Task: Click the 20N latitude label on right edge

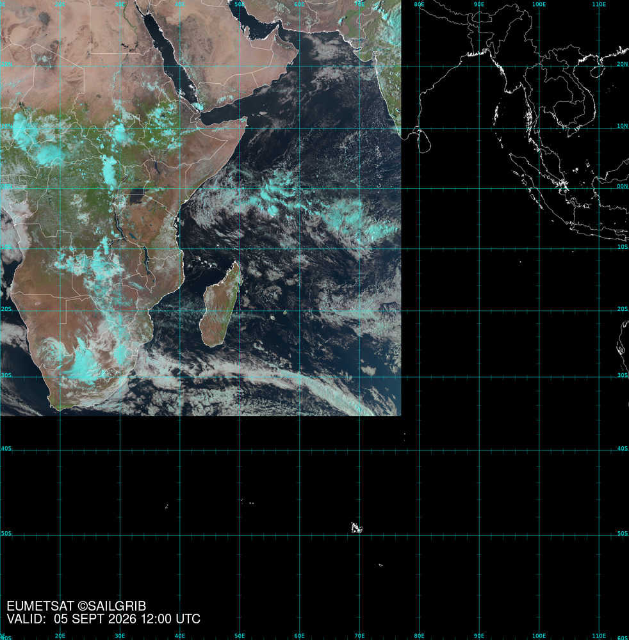Action: (622, 64)
